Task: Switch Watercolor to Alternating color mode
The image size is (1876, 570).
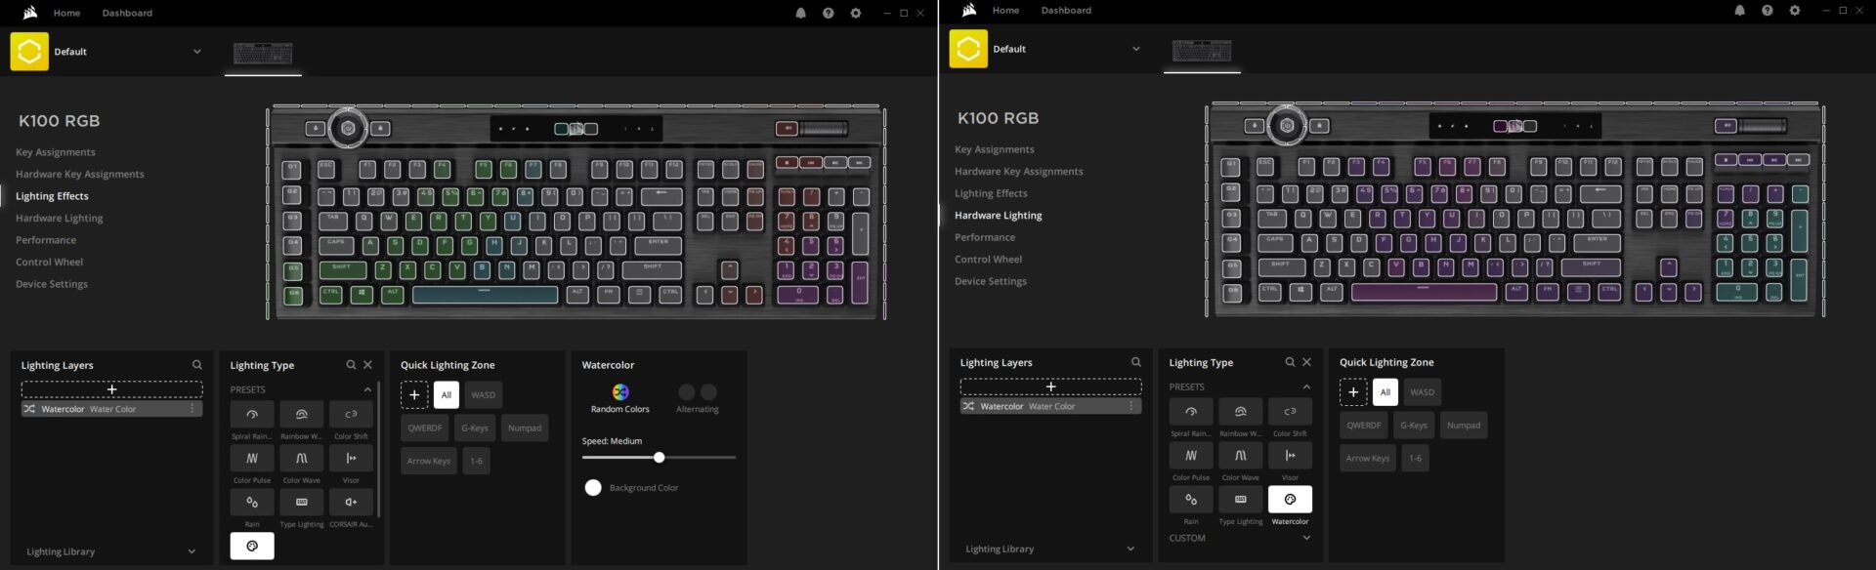Action: 697,392
